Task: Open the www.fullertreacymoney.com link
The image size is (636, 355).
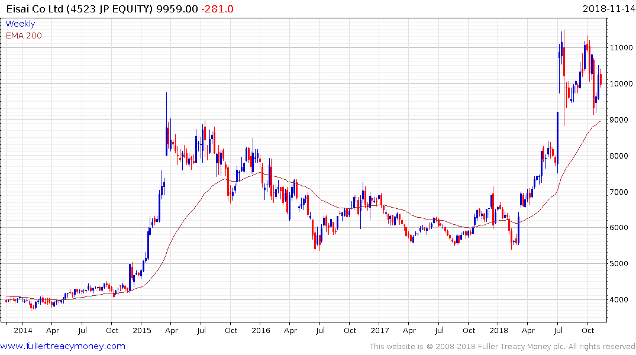Action: (63, 346)
